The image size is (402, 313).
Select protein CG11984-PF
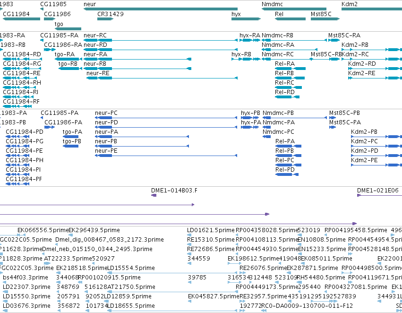pos(17,184)
